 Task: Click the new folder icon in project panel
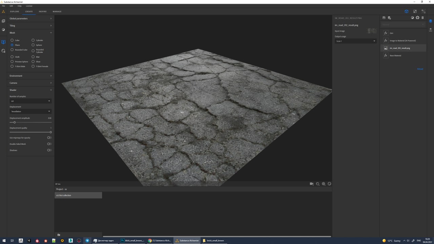59,235
